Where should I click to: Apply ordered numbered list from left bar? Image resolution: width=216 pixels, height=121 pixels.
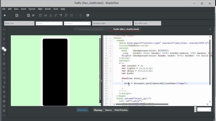tap(4, 73)
